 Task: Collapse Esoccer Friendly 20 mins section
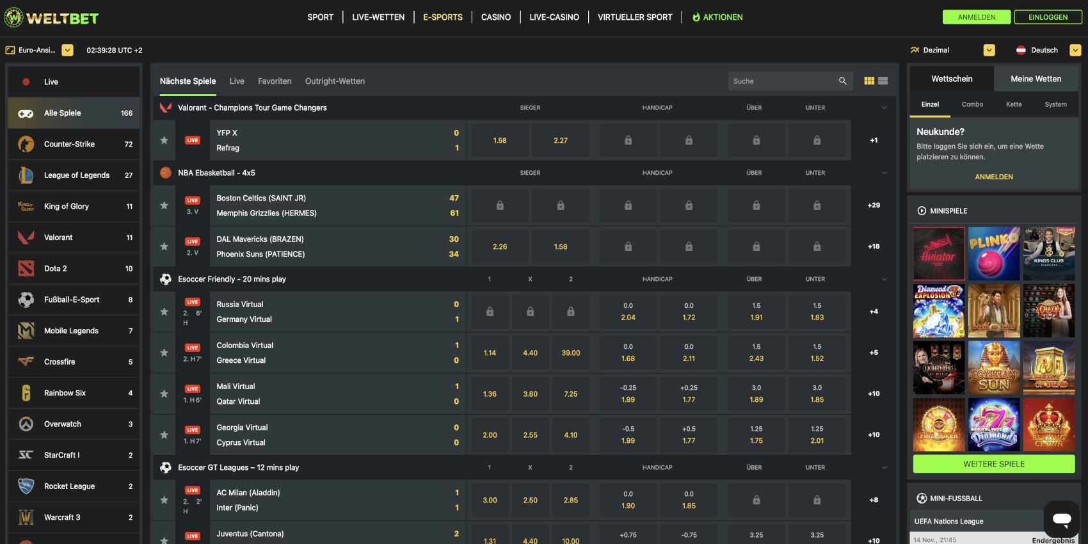click(884, 279)
